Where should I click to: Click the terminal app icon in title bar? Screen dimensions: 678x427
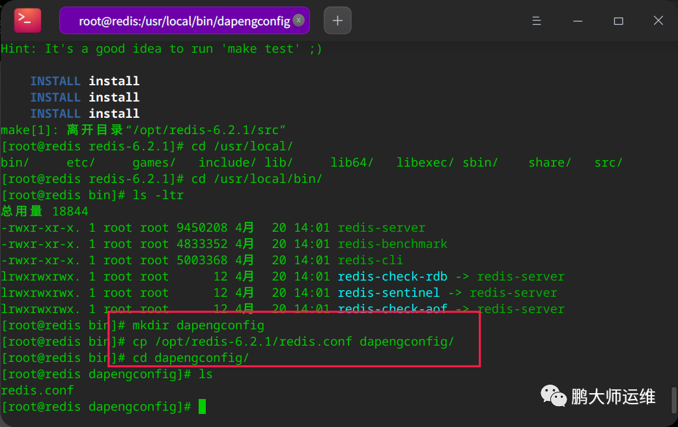tap(27, 20)
